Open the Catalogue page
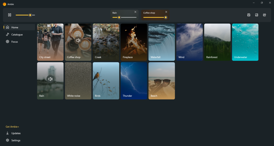This screenshot has height=146, width=274. [x=17, y=35]
